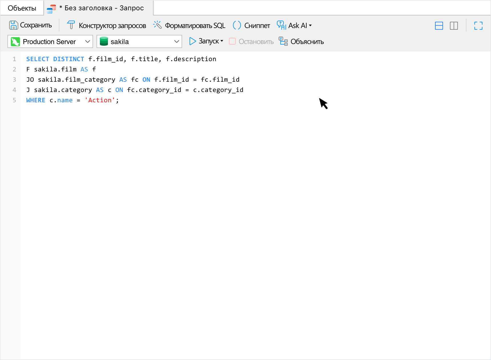Click the Ask AI chat icon
Image resolution: width=491 pixels, height=360 pixels.
[x=281, y=25]
